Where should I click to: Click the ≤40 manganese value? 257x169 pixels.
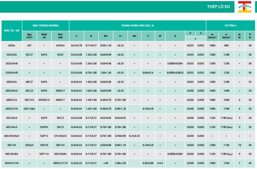click(x=106, y=163)
